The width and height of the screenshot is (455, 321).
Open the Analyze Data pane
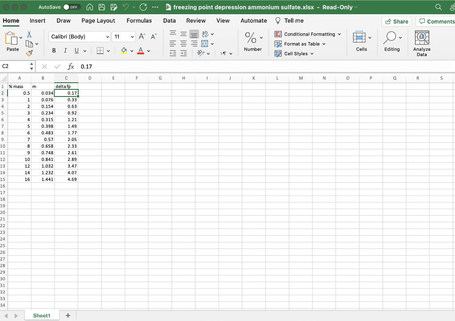421,42
